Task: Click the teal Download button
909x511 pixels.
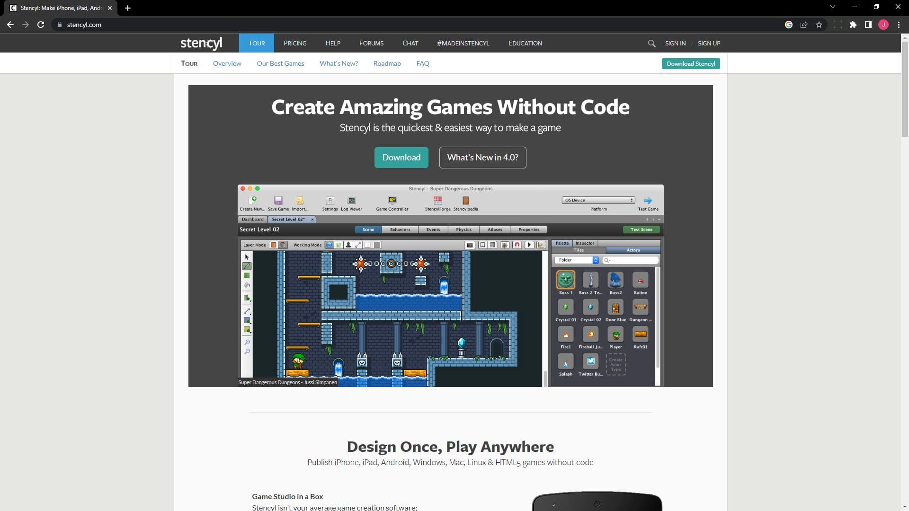Action: 401,158
